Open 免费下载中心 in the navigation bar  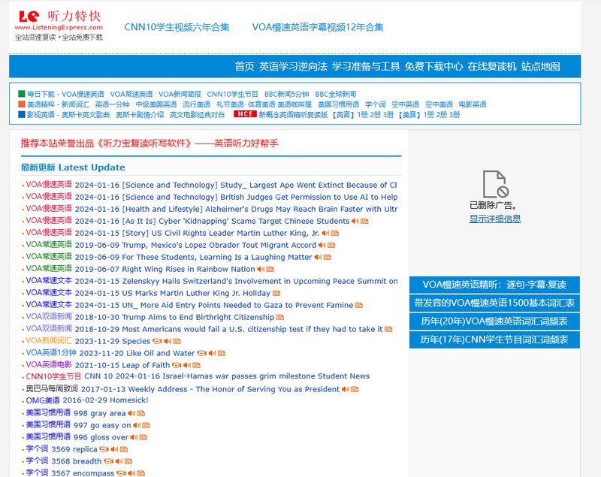click(433, 66)
